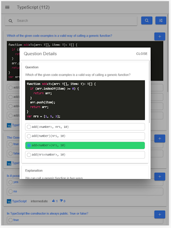Viewport: 171px width, 228px height.
Task: Open the constructor always public question link
Action: pos(48,213)
